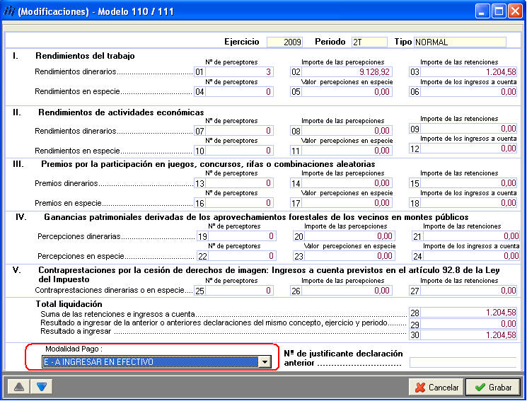Click field 25 contraprestaciones perceptores
Screen dimensions: 527x401
click(239, 291)
